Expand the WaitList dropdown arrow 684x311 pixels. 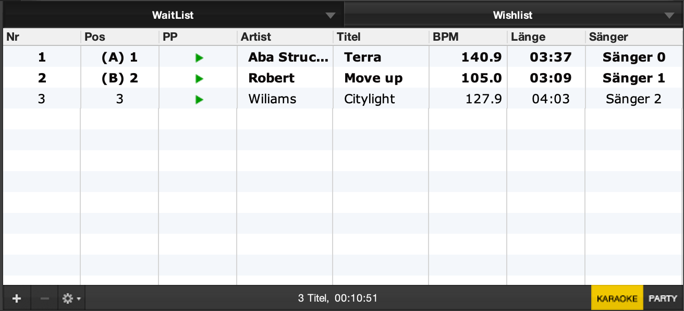pos(330,16)
